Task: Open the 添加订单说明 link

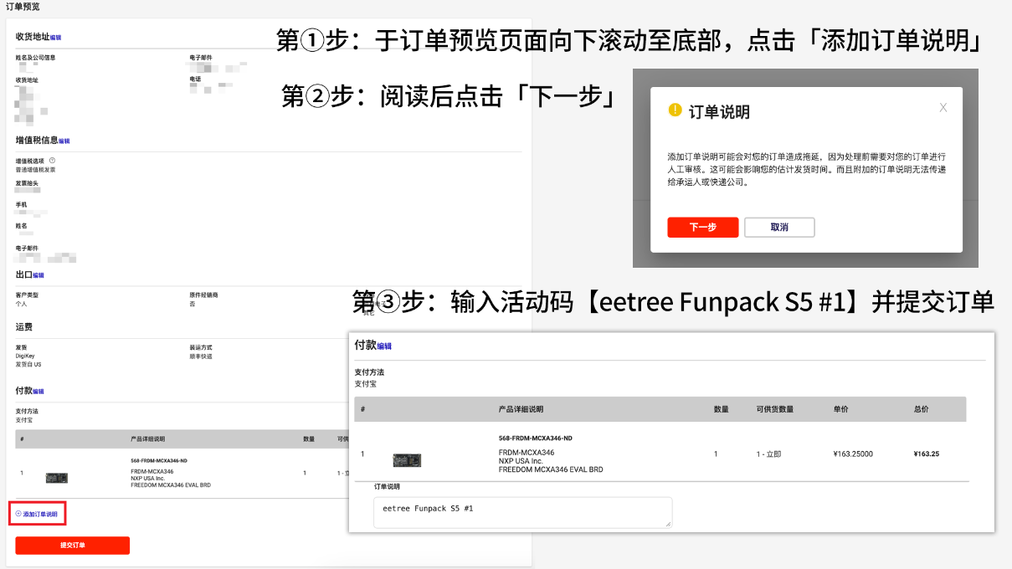Action: coord(40,514)
